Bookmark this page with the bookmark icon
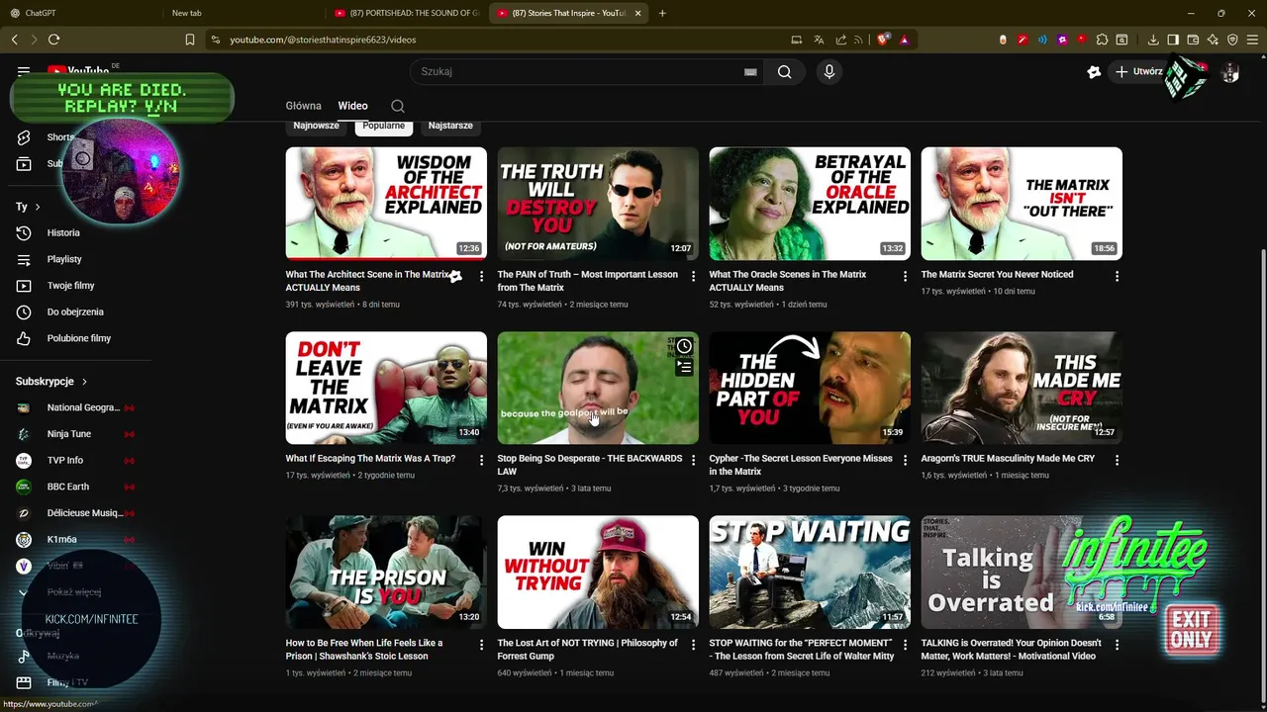The width and height of the screenshot is (1267, 712). [x=190, y=40]
